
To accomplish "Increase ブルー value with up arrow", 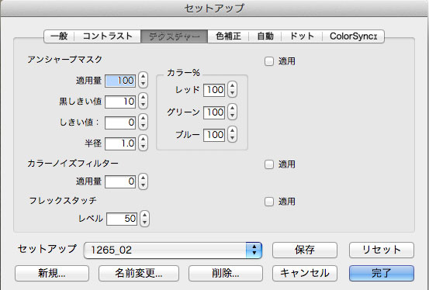I will [x=232, y=130].
